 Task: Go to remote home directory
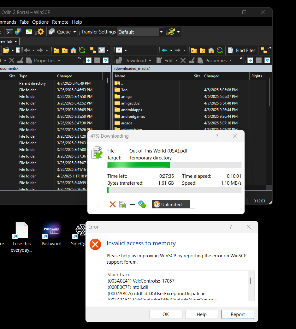tap(211, 51)
